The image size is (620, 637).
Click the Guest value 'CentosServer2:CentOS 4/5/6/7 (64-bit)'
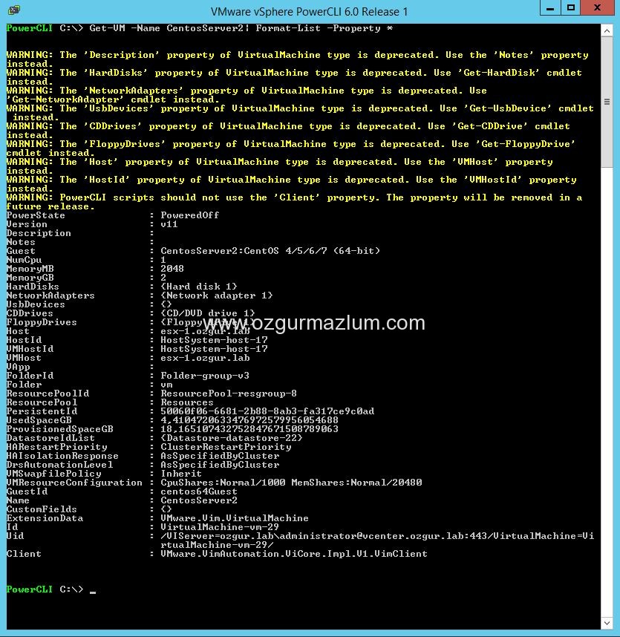click(x=270, y=251)
